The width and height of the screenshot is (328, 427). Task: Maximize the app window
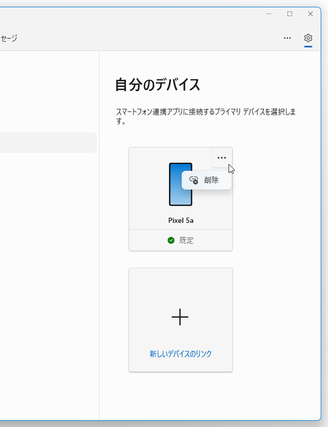pos(289,14)
